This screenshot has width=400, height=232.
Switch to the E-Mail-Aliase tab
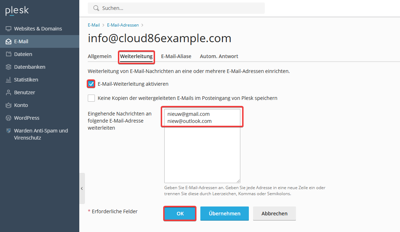[x=176, y=56]
